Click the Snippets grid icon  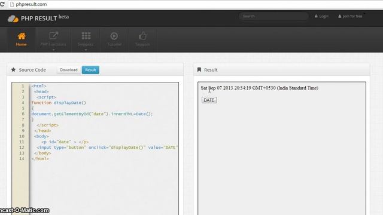tap(86, 36)
